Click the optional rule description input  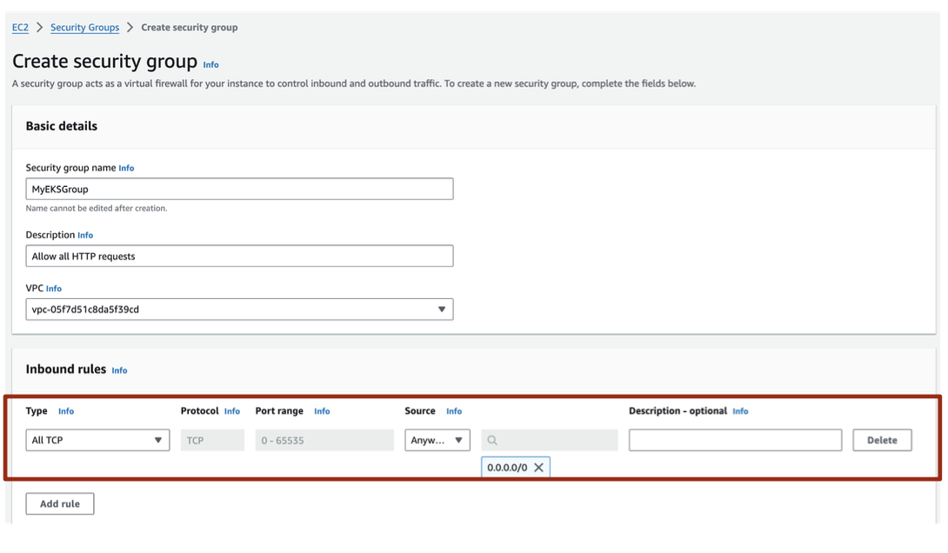(x=735, y=441)
